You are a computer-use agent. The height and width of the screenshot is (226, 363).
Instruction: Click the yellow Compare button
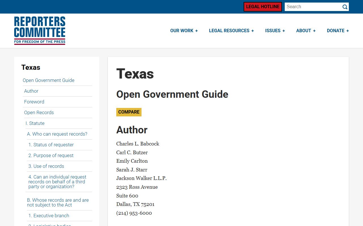[x=129, y=112]
